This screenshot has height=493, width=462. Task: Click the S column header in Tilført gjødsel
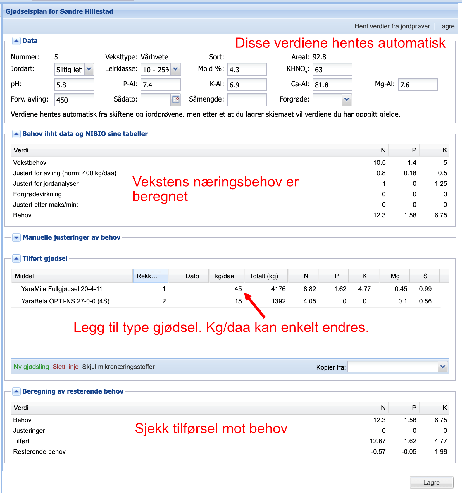point(425,276)
